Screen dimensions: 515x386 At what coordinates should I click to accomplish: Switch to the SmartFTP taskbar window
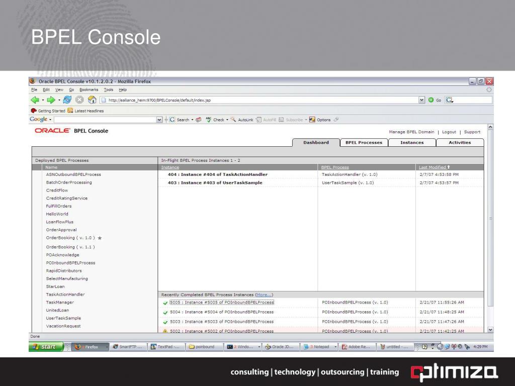pyautogui.click(x=127, y=347)
